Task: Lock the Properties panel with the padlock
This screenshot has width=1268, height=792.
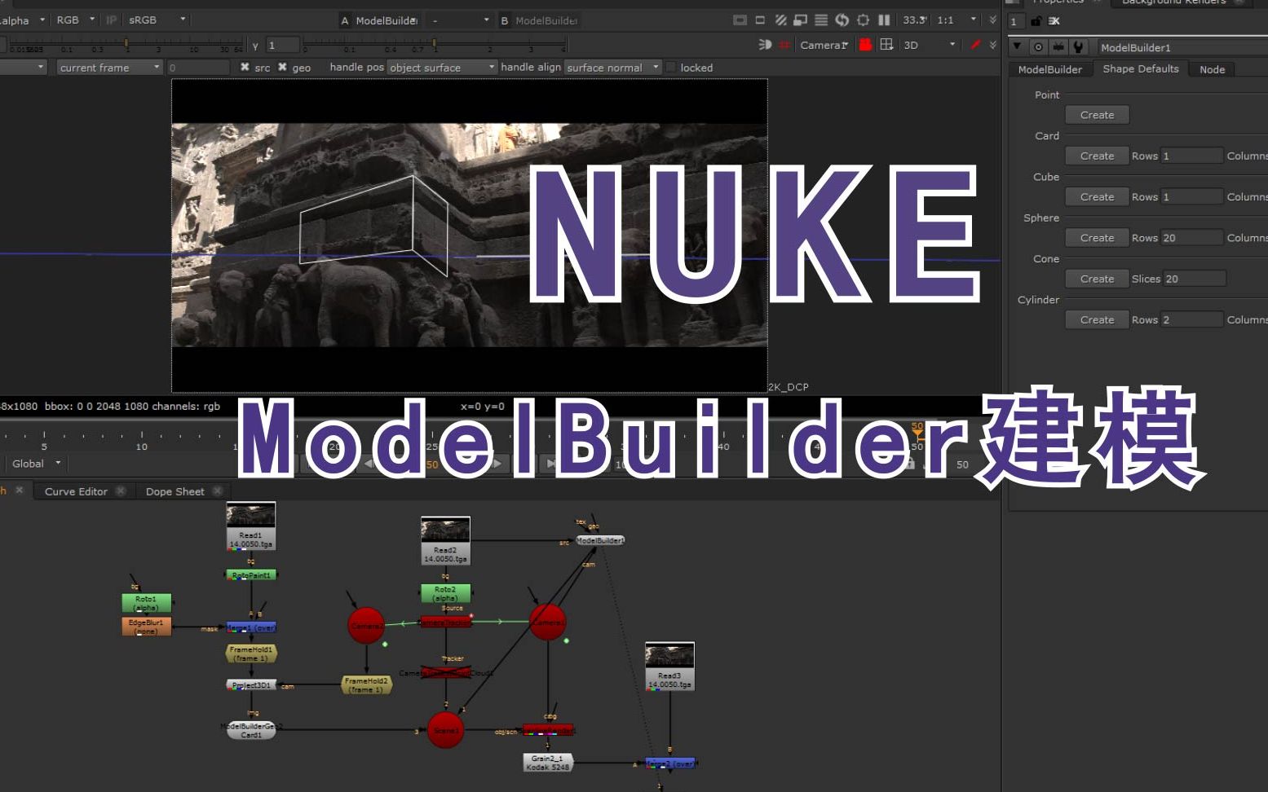Action: click(1035, 21)
